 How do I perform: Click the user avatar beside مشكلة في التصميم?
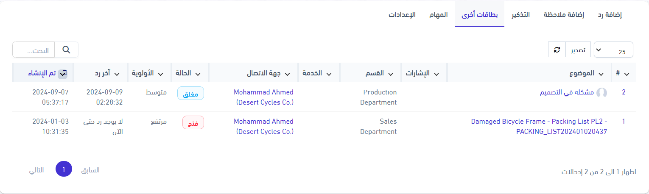click(x=601, y=93)
